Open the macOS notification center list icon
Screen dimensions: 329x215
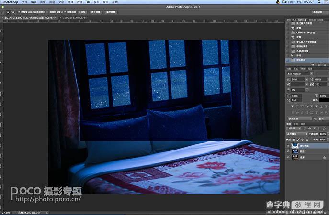click(326, 2)
